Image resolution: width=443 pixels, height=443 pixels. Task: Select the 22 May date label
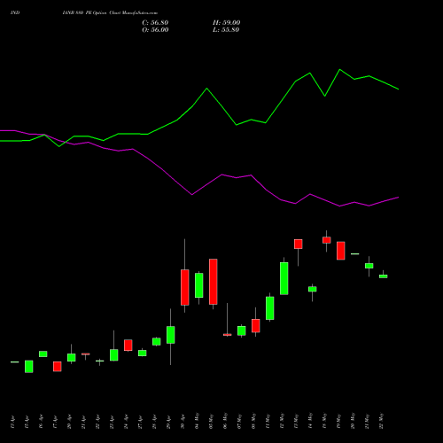pos(381,421)
